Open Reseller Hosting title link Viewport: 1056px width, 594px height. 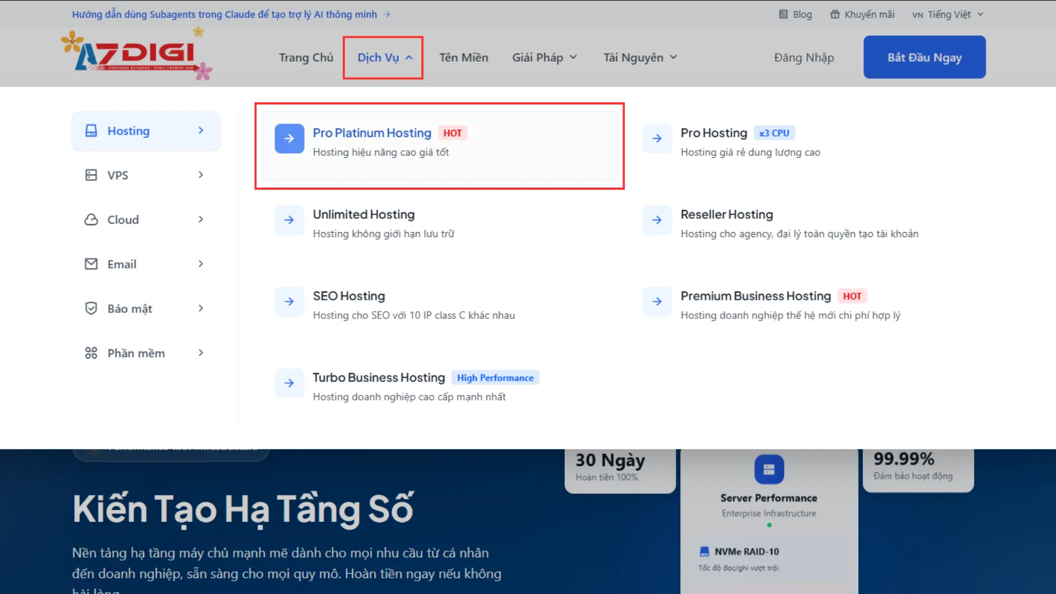pyautogui.click(x=727, y=215)
